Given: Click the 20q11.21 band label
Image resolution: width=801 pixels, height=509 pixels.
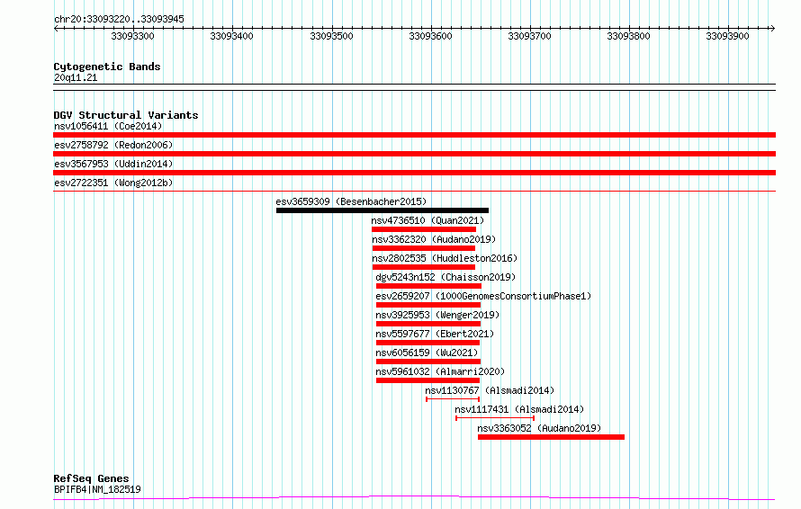Looking at the screenshot, I should point(76,77).
